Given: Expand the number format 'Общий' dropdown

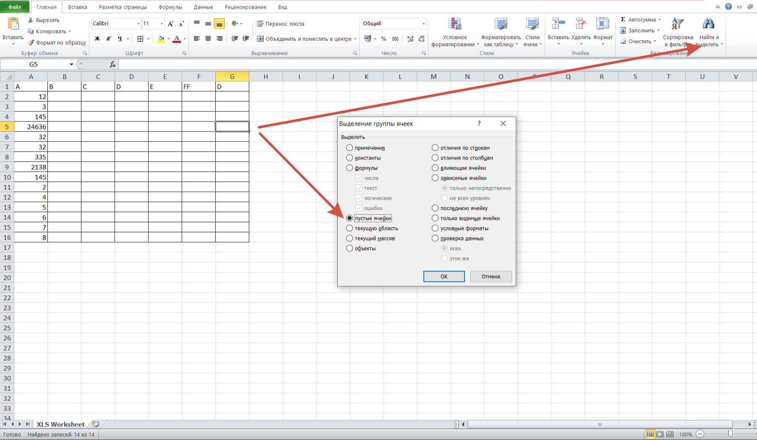Looking at the screenshot, I should click(423, 23).
